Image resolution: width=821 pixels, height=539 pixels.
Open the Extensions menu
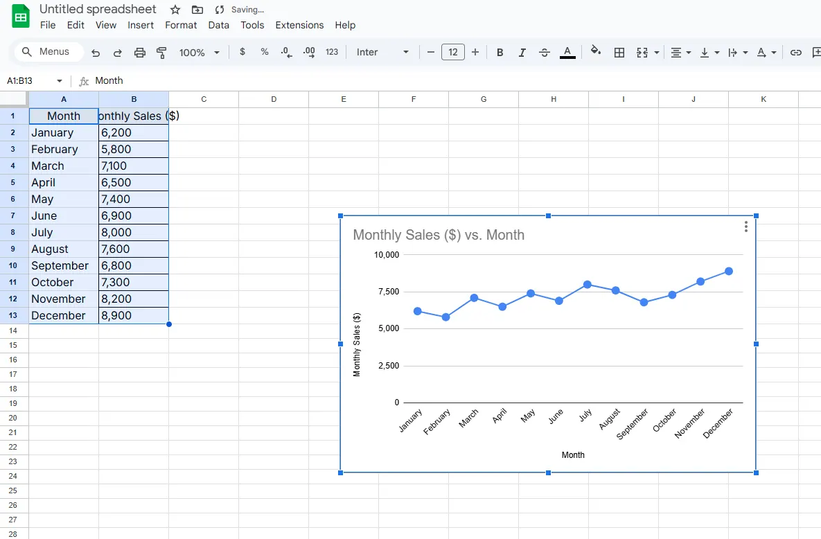(x=299, y=25)
